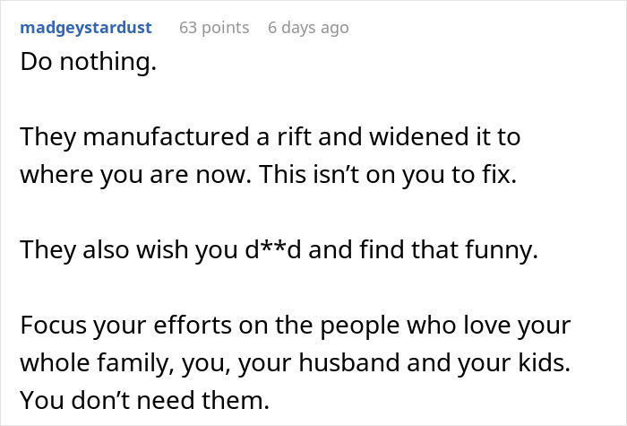This screenshot has height=426, width=627.
Task: Click the line starting 'They manufactured a rift'
Action: coord(271,137)
